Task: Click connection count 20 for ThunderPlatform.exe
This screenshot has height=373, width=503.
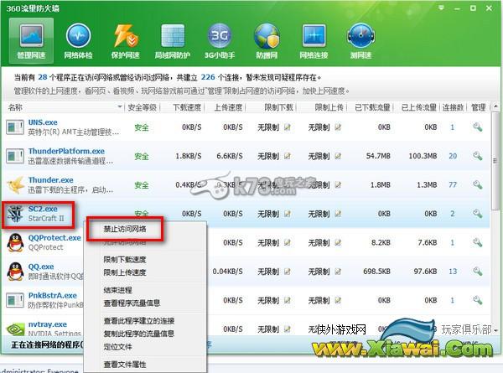Action: [453, 156]
